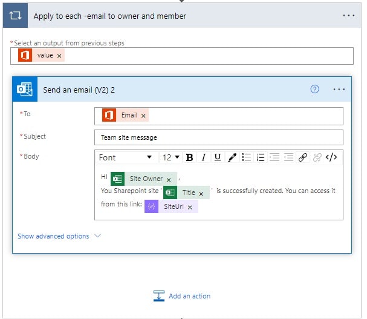
Task: Open Send an email (V2) 2 ellipsis menu
Action: click(x=339, y=90)
